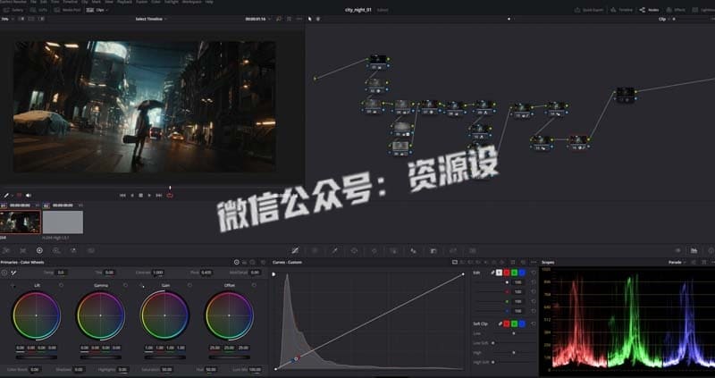Toggle the red Soft Clip channel
The height and width of the screenshot is (378, 715).
(x=507, y=323)
